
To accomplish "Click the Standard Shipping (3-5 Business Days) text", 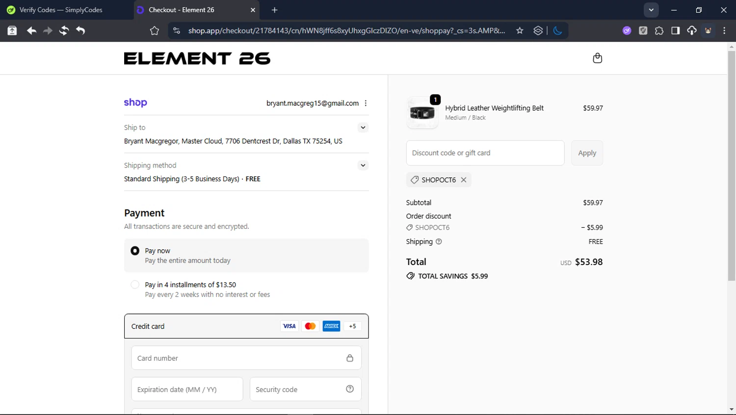I will coord(182,179).
